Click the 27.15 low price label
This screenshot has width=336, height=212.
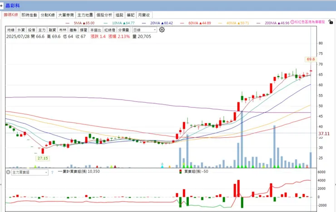(43, 159)
